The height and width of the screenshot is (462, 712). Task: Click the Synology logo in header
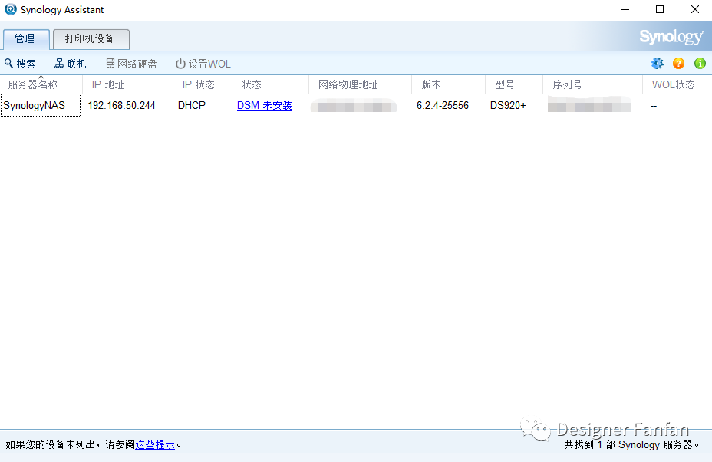671,37
